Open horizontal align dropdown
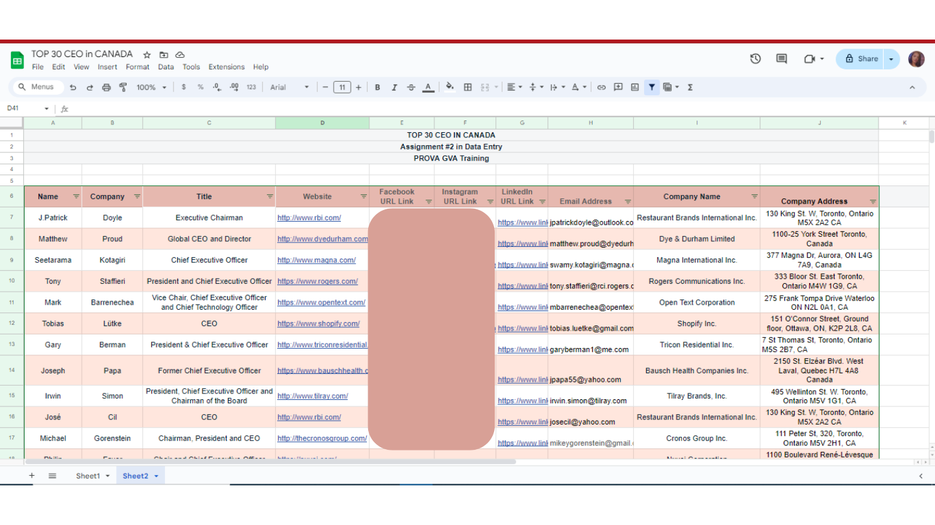 click(x=515, y=87)
